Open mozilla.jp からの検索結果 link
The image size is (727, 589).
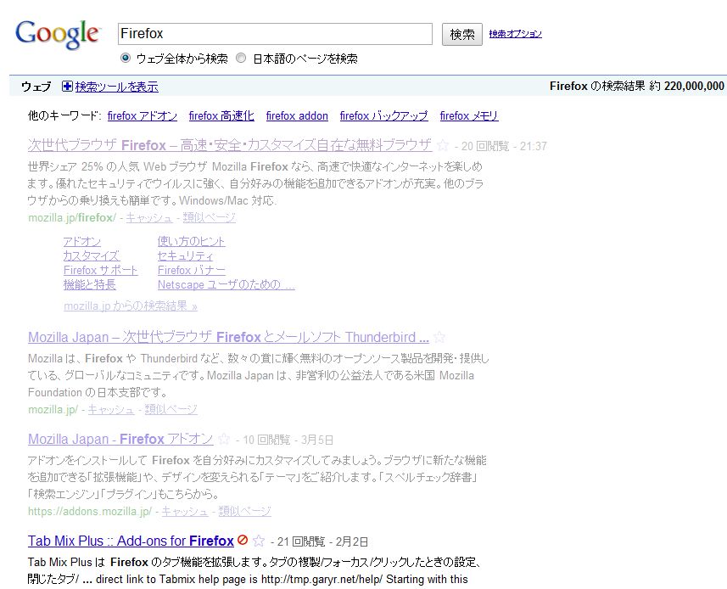click(x=131, y=306)
